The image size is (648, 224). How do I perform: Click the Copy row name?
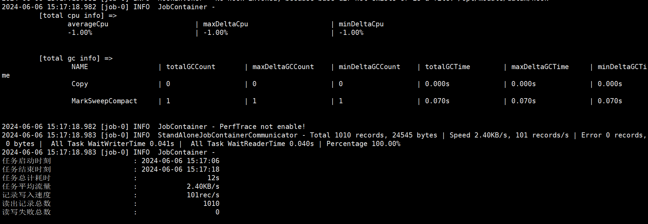(80, 84)
